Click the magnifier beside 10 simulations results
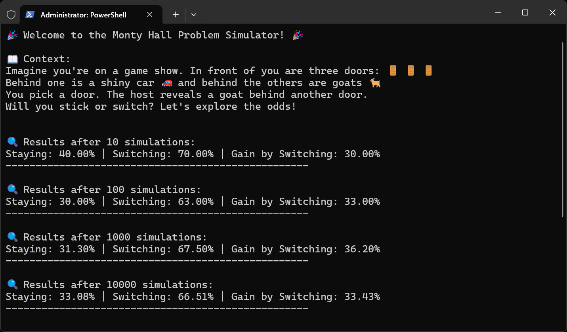Screen dimensions: 567x332 coord(12,142)
